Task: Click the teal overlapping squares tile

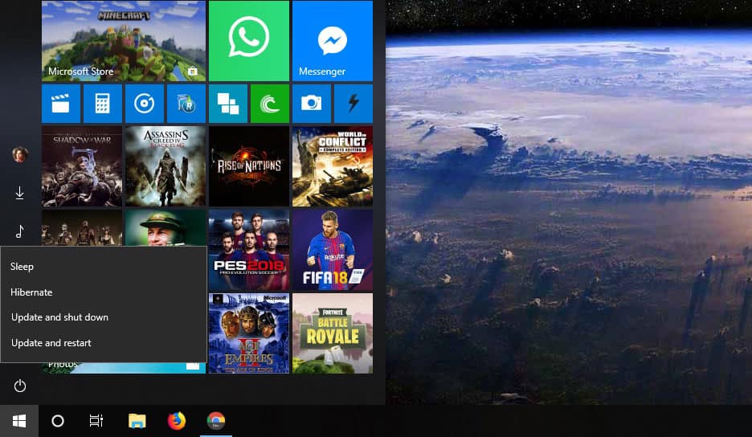Action: pyautogui.click(x=228, y=104)
